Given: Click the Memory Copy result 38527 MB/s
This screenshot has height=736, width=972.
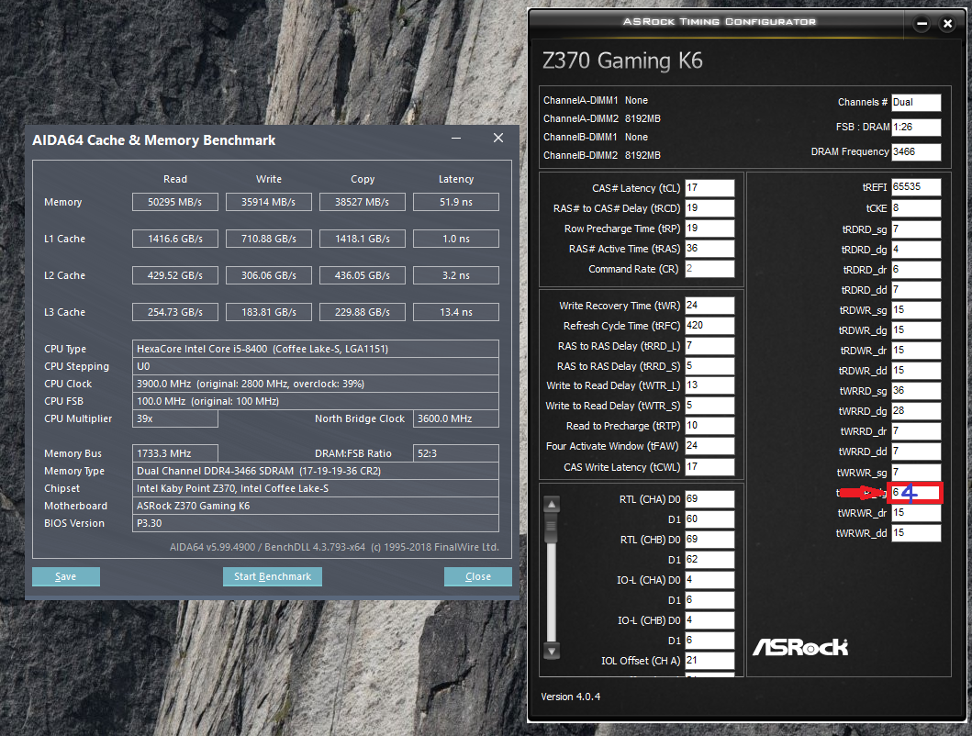Looking at the screenshot, I should click(362, 202).
